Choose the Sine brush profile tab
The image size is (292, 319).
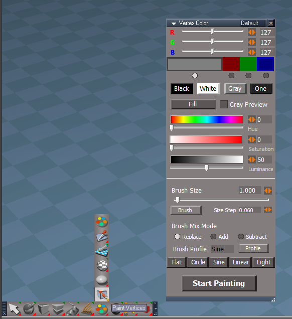point(219,262)
